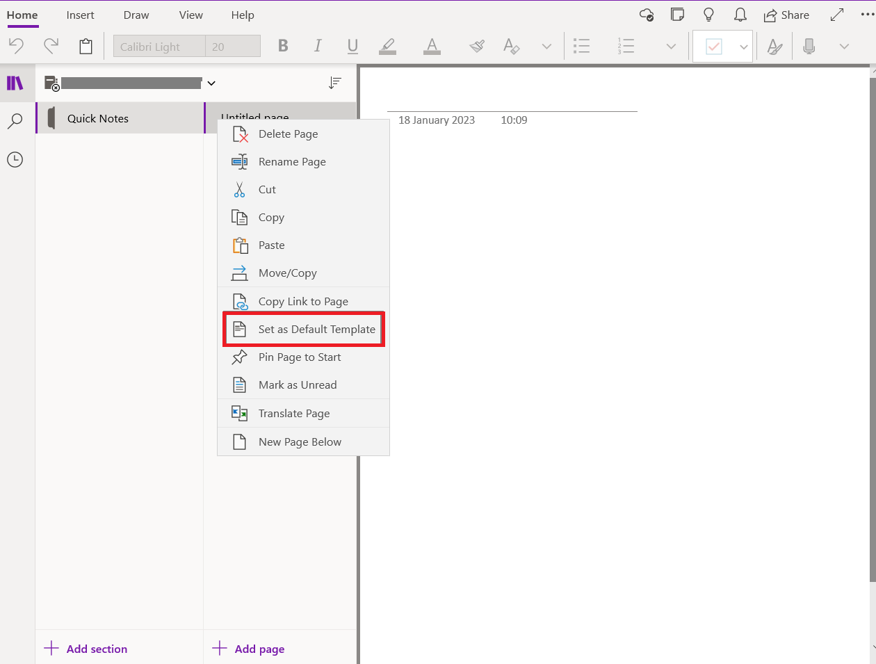Choose Mark as Unread

[303, 384]
